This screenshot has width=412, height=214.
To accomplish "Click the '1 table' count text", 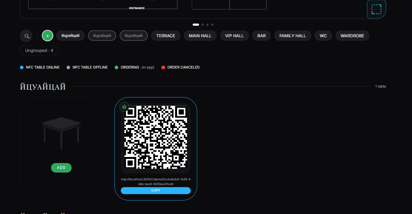I will pos(380,86).
